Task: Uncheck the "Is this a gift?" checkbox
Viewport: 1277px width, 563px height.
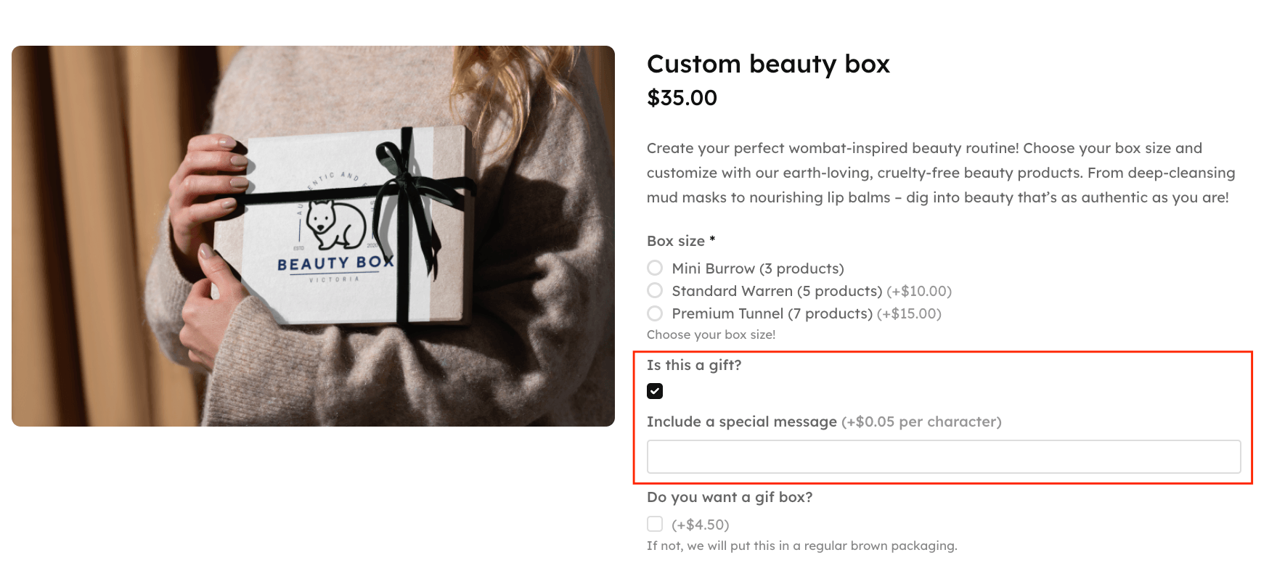Action: point(655,391)
